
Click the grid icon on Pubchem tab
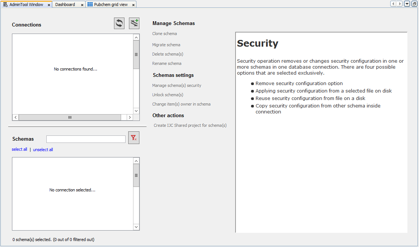(x=89, y=4)
